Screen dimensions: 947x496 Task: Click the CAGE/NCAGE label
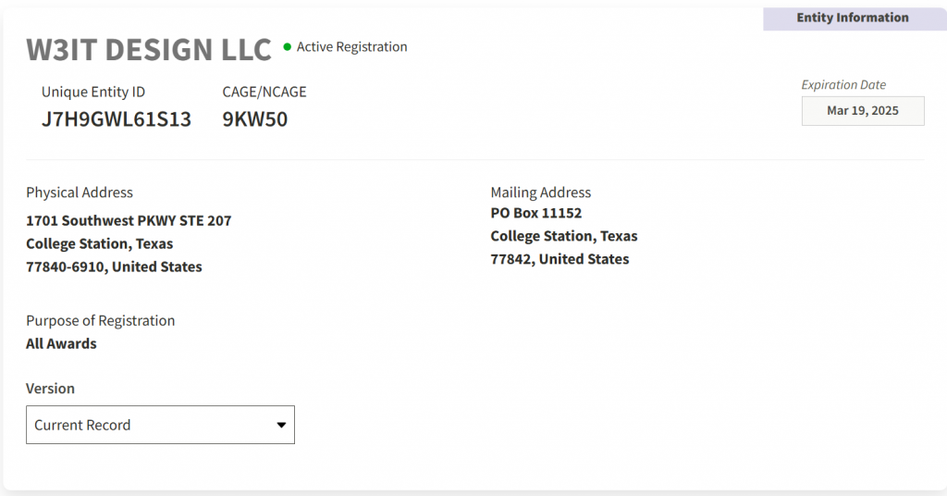(x=264, y=92)
